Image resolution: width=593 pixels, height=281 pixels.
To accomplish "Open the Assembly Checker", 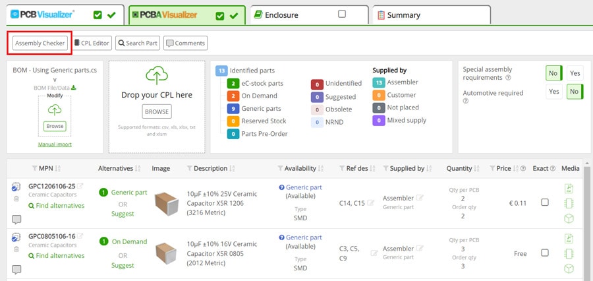I will (40, 43).
